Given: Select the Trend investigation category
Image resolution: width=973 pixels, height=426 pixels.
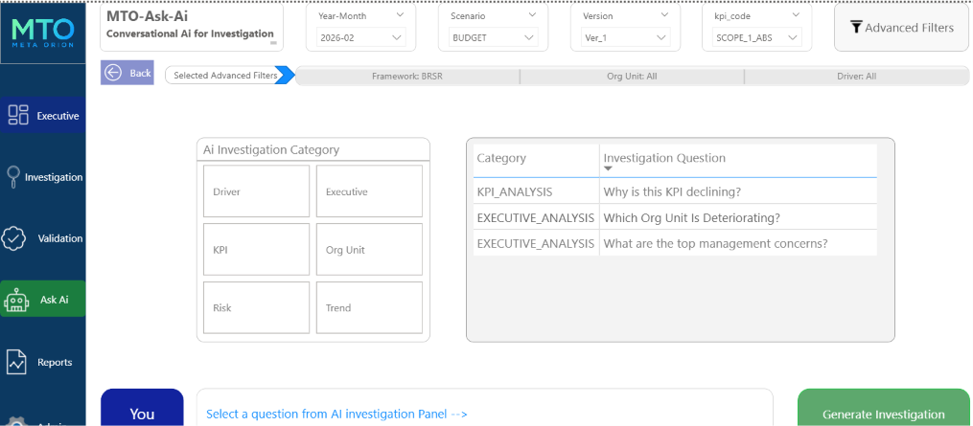Looking at the screenshot, I should tap(369, 307).
